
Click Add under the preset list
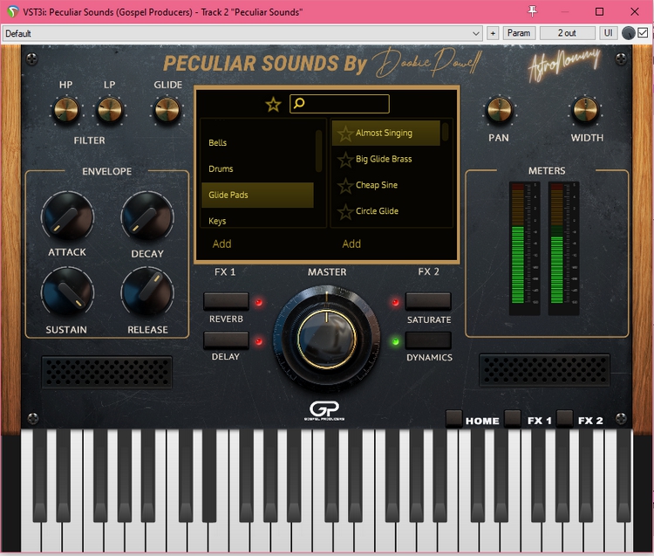click(x=351, y=244)
